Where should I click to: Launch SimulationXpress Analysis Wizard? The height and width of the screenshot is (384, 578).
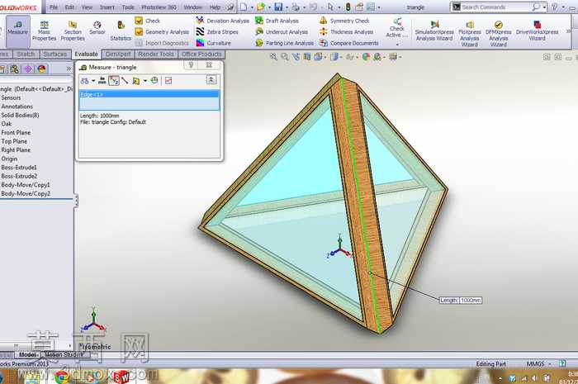click(434, 32)
